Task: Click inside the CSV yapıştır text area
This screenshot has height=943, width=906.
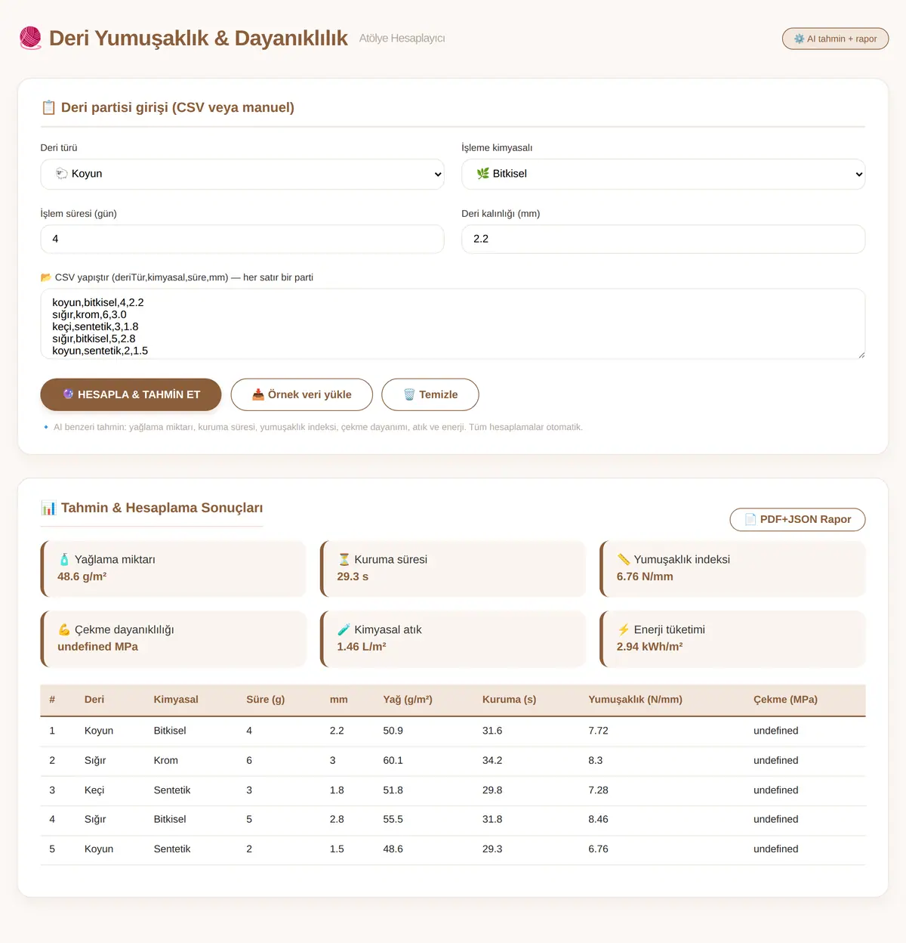Action: point(453,323)
